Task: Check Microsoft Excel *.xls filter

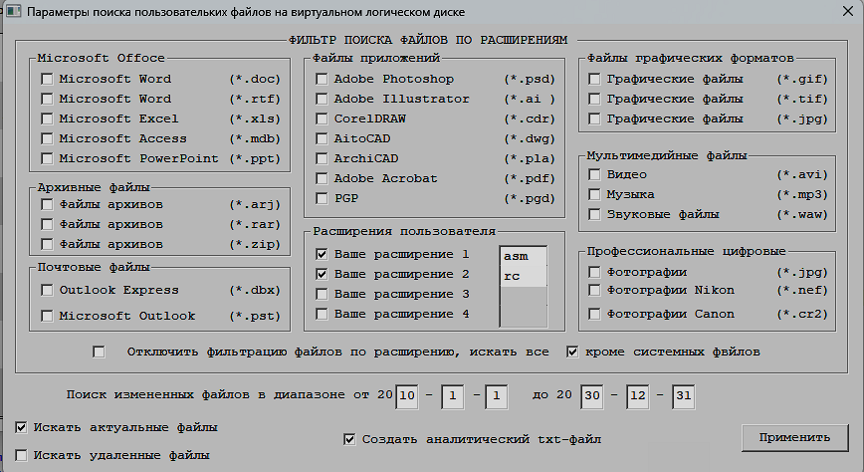Action: tap(48, 118)
